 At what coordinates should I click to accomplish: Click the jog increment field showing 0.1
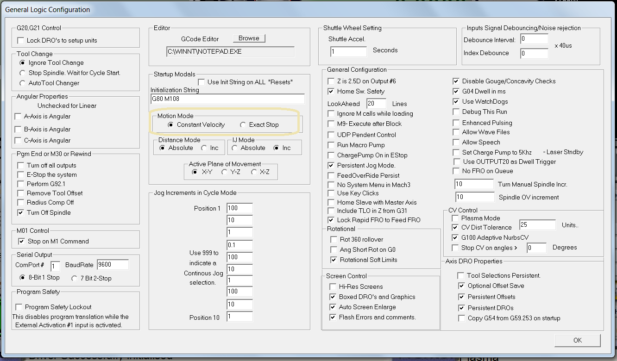pyautogui.click(x=239, y=244)
